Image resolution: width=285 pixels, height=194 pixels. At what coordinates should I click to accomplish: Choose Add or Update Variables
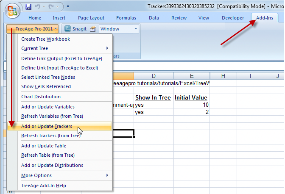[60, 107]
